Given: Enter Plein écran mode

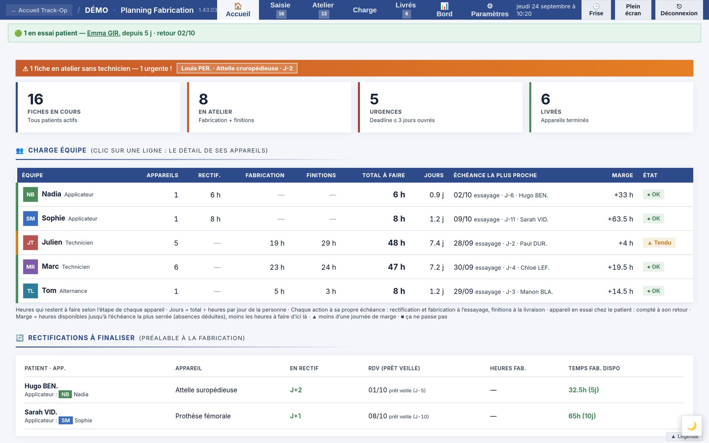Looking at the screenshot, I should 633,10.
